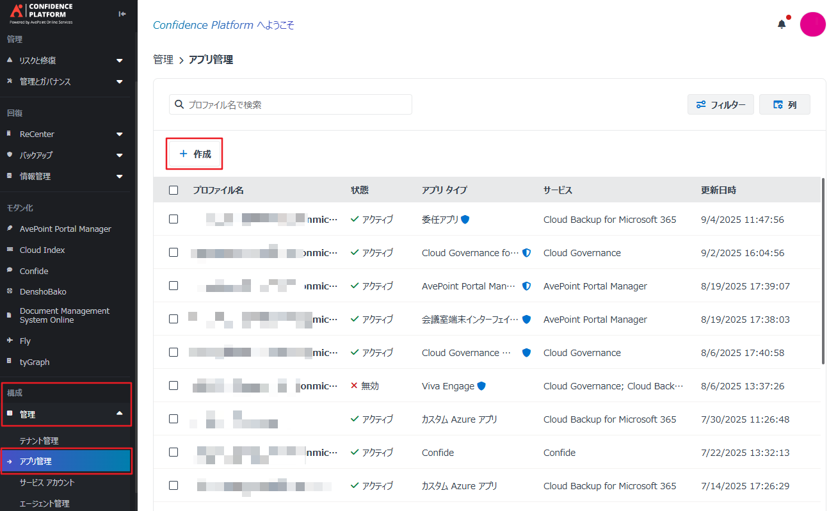The image size is (829, 511).
Task: Check the row updated 7/14/2025 17:26:29
Action: pyautogui.click(x=173, y=485)
